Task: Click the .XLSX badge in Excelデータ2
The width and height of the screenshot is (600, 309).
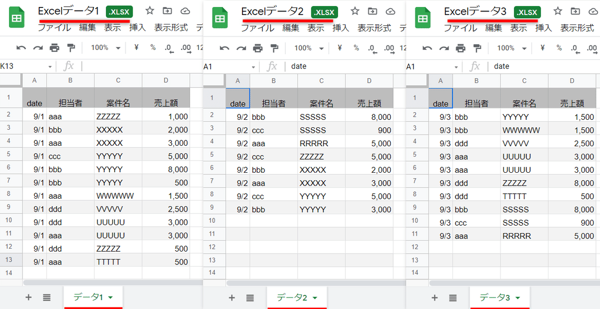Action: tap(324, 12)
